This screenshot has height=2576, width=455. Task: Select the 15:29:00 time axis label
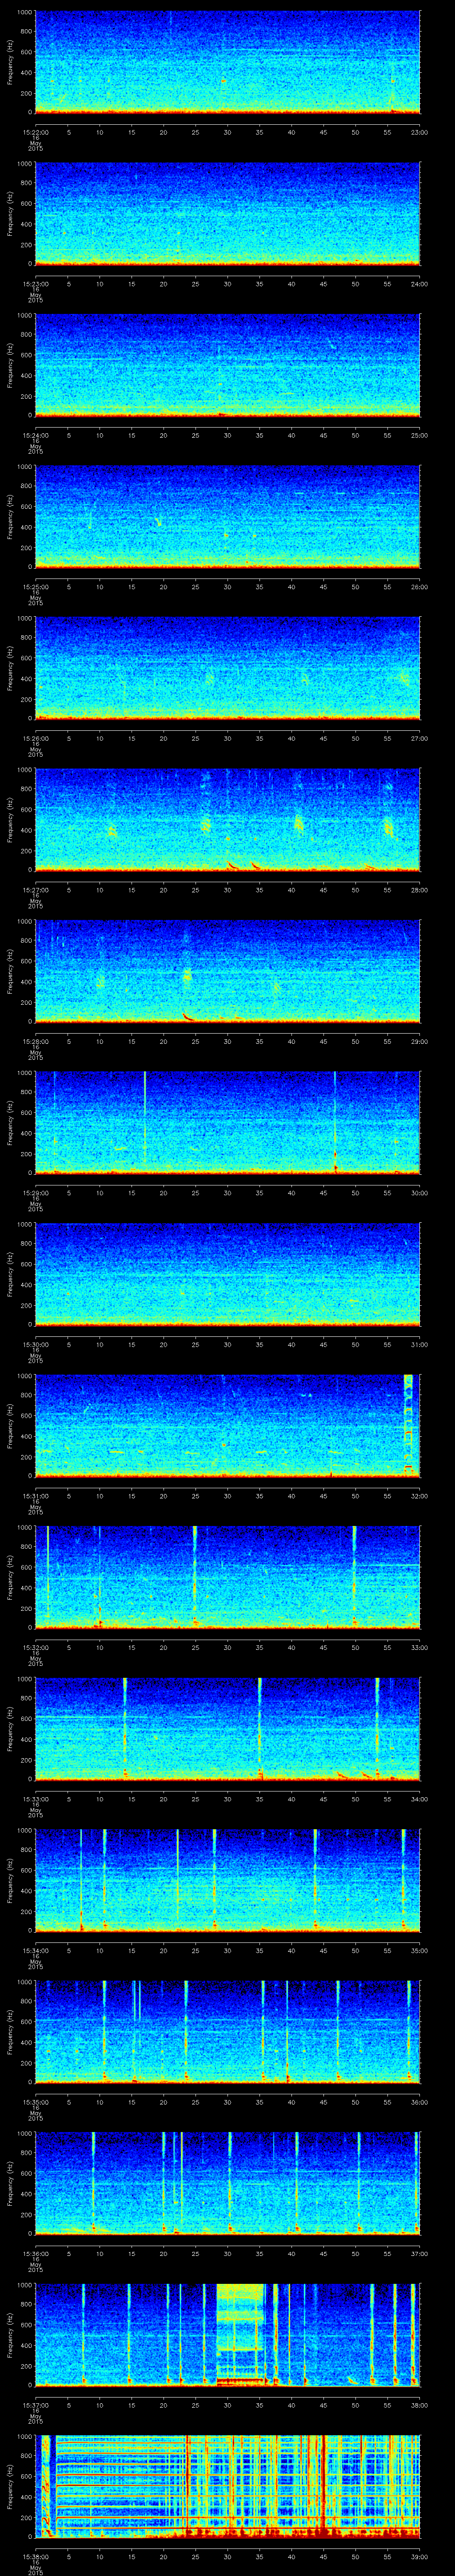[x=35, y=1192]
